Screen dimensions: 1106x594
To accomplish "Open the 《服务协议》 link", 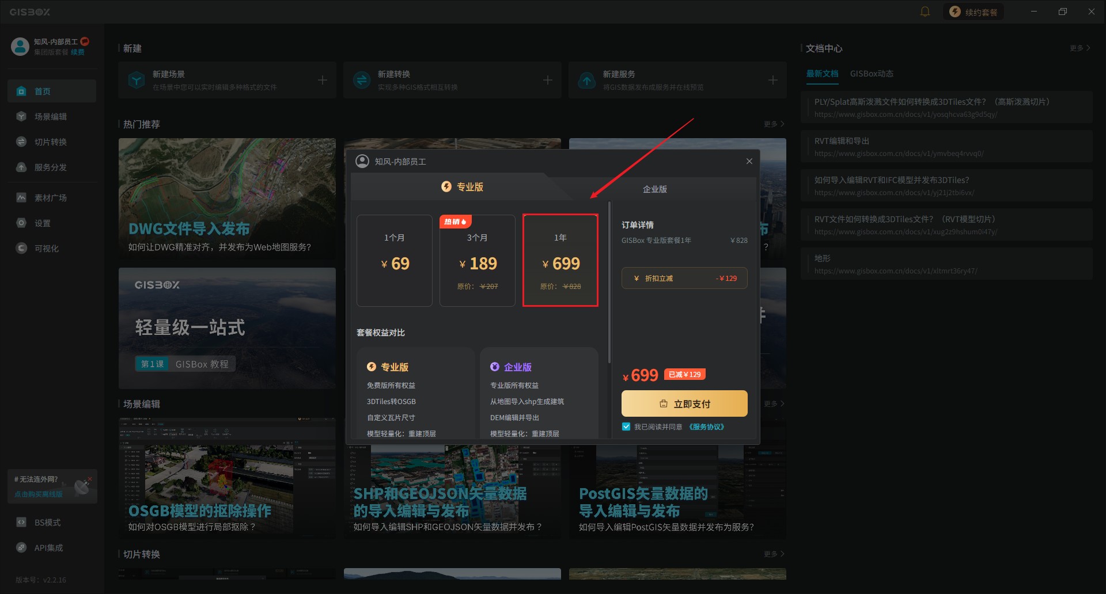I will 706,427.
